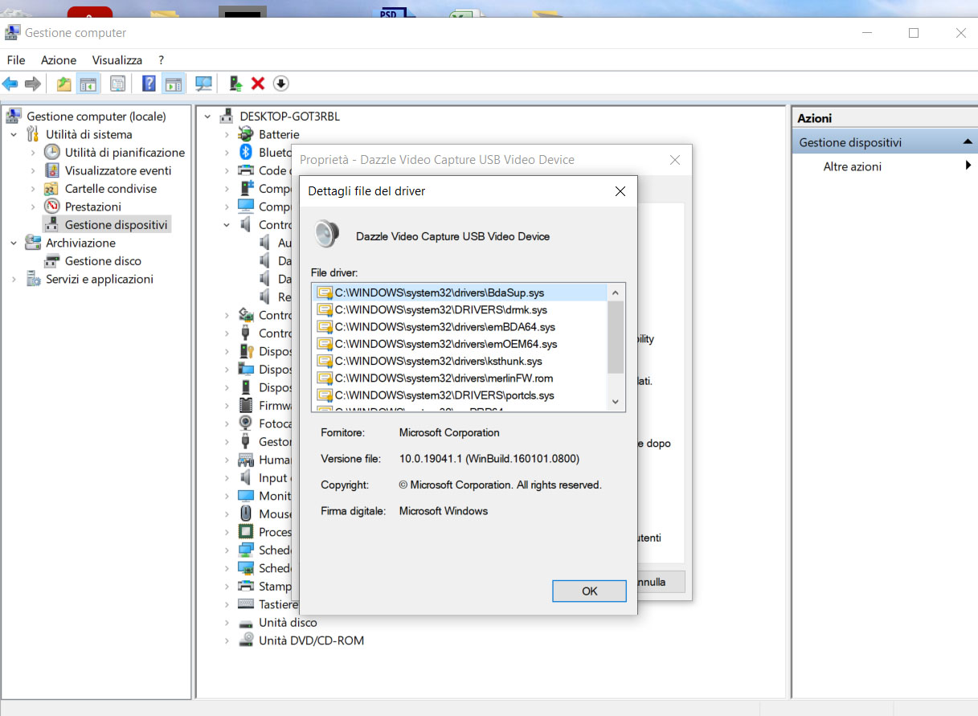Select Cartelle condivise folder icon
978x716 pixels.
click(52, 188)
